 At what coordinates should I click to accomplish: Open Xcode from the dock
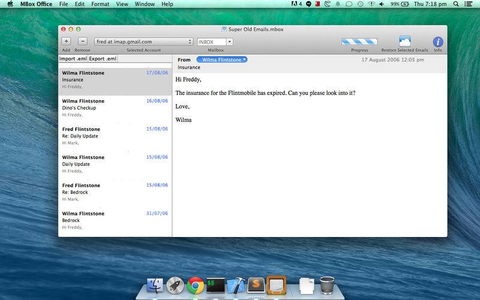236,286
